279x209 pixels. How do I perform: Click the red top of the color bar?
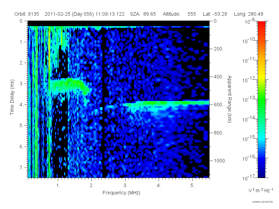tap(261, 24)
